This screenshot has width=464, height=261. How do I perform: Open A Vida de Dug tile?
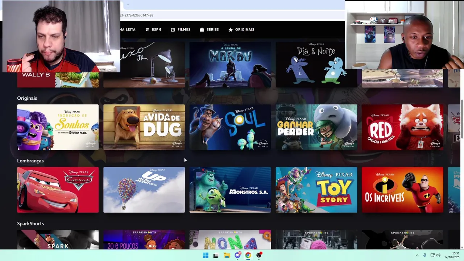(x=144, y=127)
